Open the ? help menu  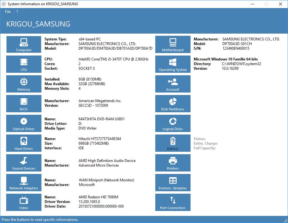[17, 12]
